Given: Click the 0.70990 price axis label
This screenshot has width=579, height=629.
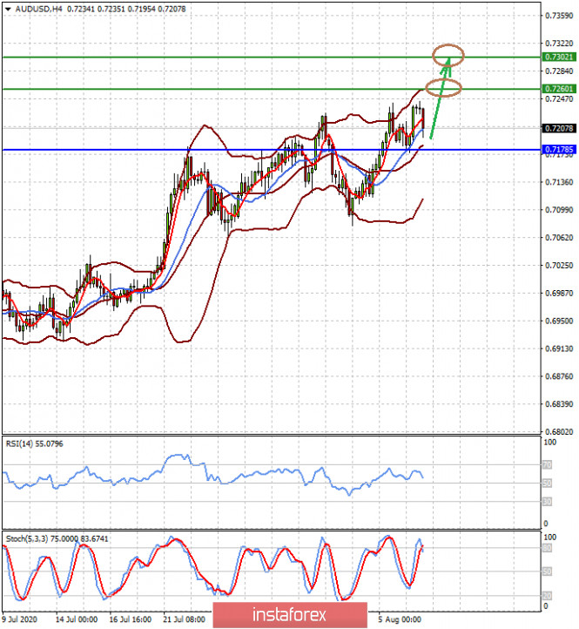Looking at the screenshot, I should coord(558,210).
